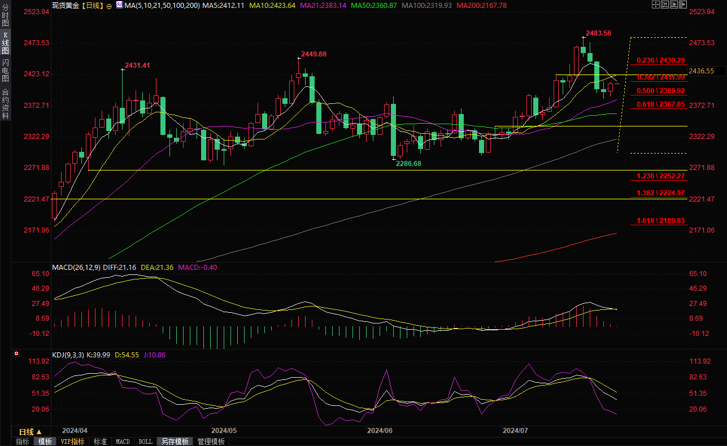
Task: Switch to the MACD template
Action: 123,441
